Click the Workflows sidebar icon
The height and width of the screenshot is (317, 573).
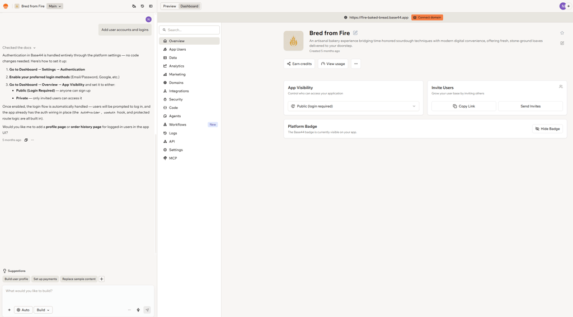[165, 124]
